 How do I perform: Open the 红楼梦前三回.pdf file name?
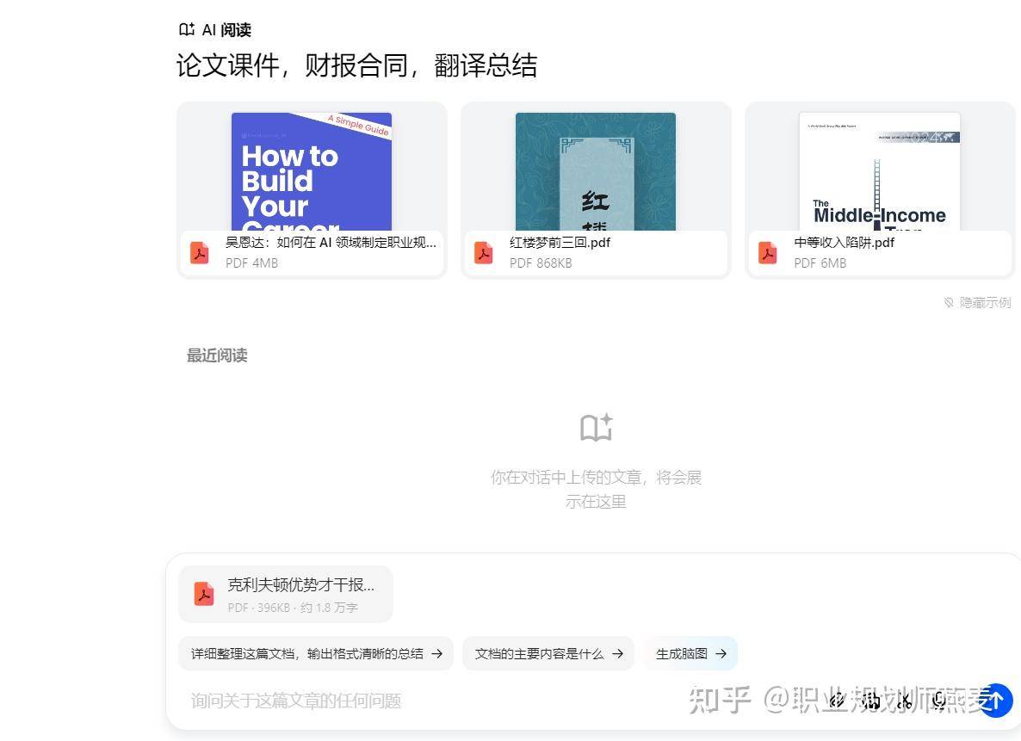tap(560, 243)
